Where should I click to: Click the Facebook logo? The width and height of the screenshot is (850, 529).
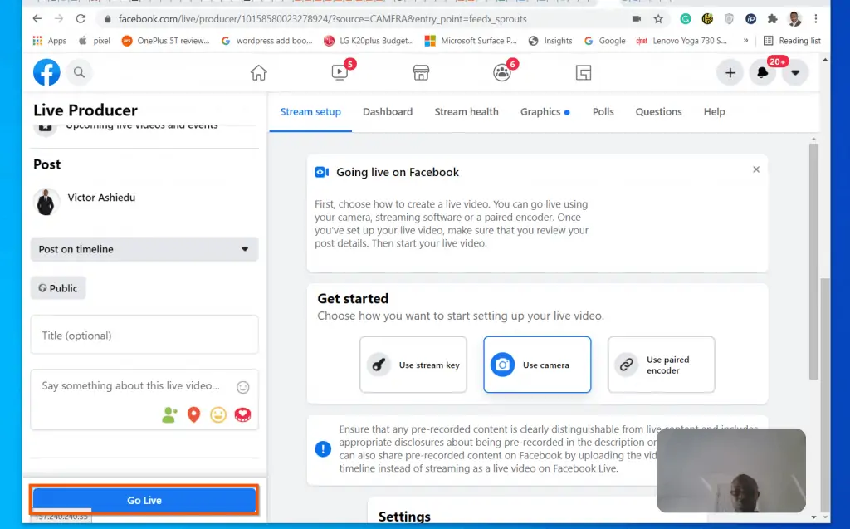[46, 72]
